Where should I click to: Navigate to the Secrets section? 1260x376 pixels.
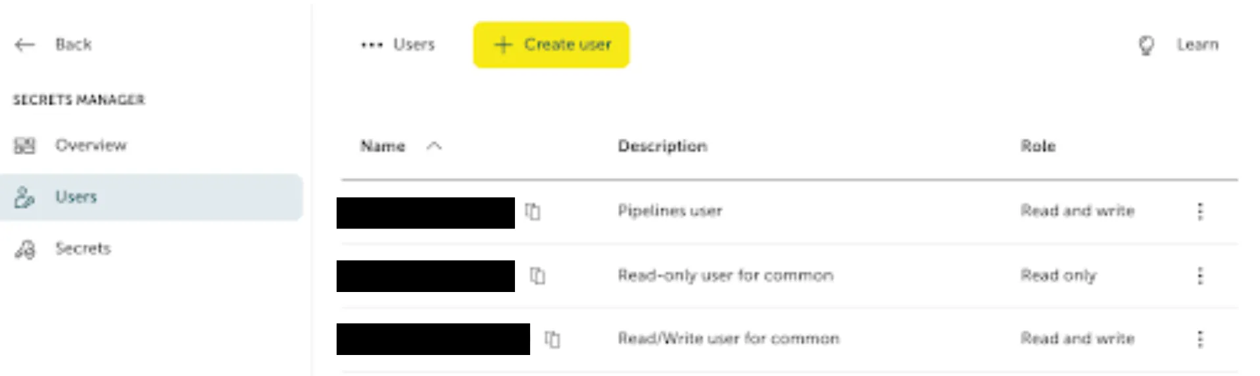pos(83,249)
